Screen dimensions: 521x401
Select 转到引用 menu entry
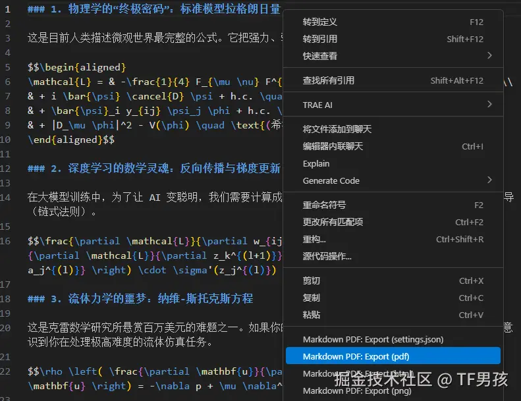(x=393, y=39)
